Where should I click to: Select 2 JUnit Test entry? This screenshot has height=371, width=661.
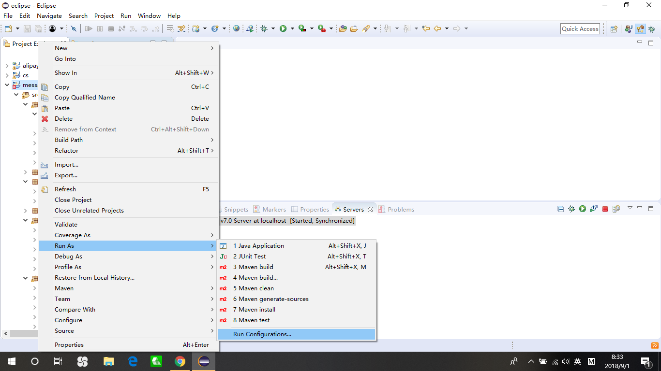pos(296,257)
